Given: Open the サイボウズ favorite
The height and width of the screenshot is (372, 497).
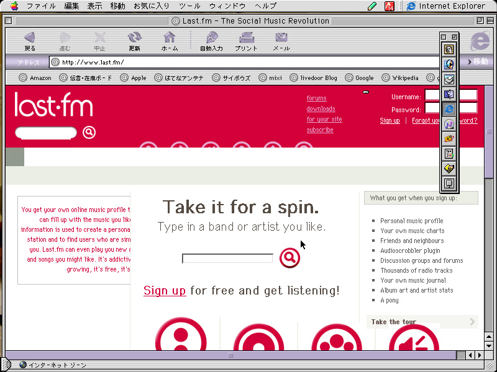Looking at the screenshot, I should [x=231, y=78].
